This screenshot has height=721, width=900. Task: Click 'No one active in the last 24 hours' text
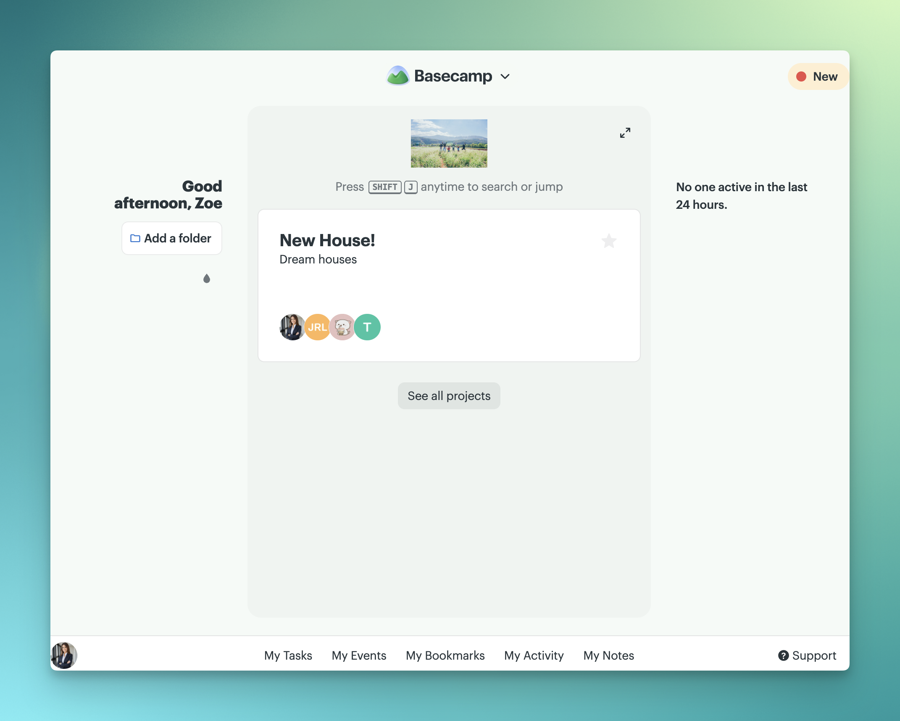click(x=741, y=196)
